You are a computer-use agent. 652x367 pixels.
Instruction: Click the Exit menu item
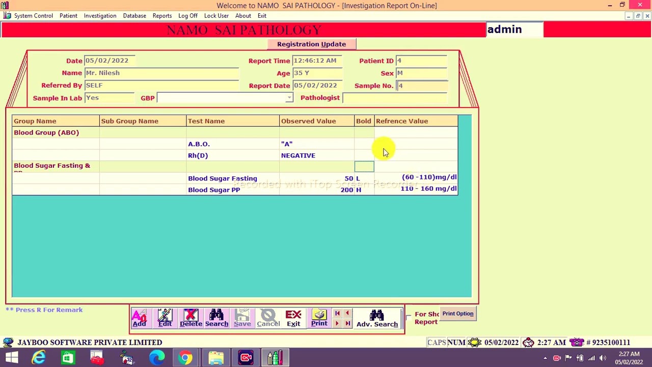[262, 16]
